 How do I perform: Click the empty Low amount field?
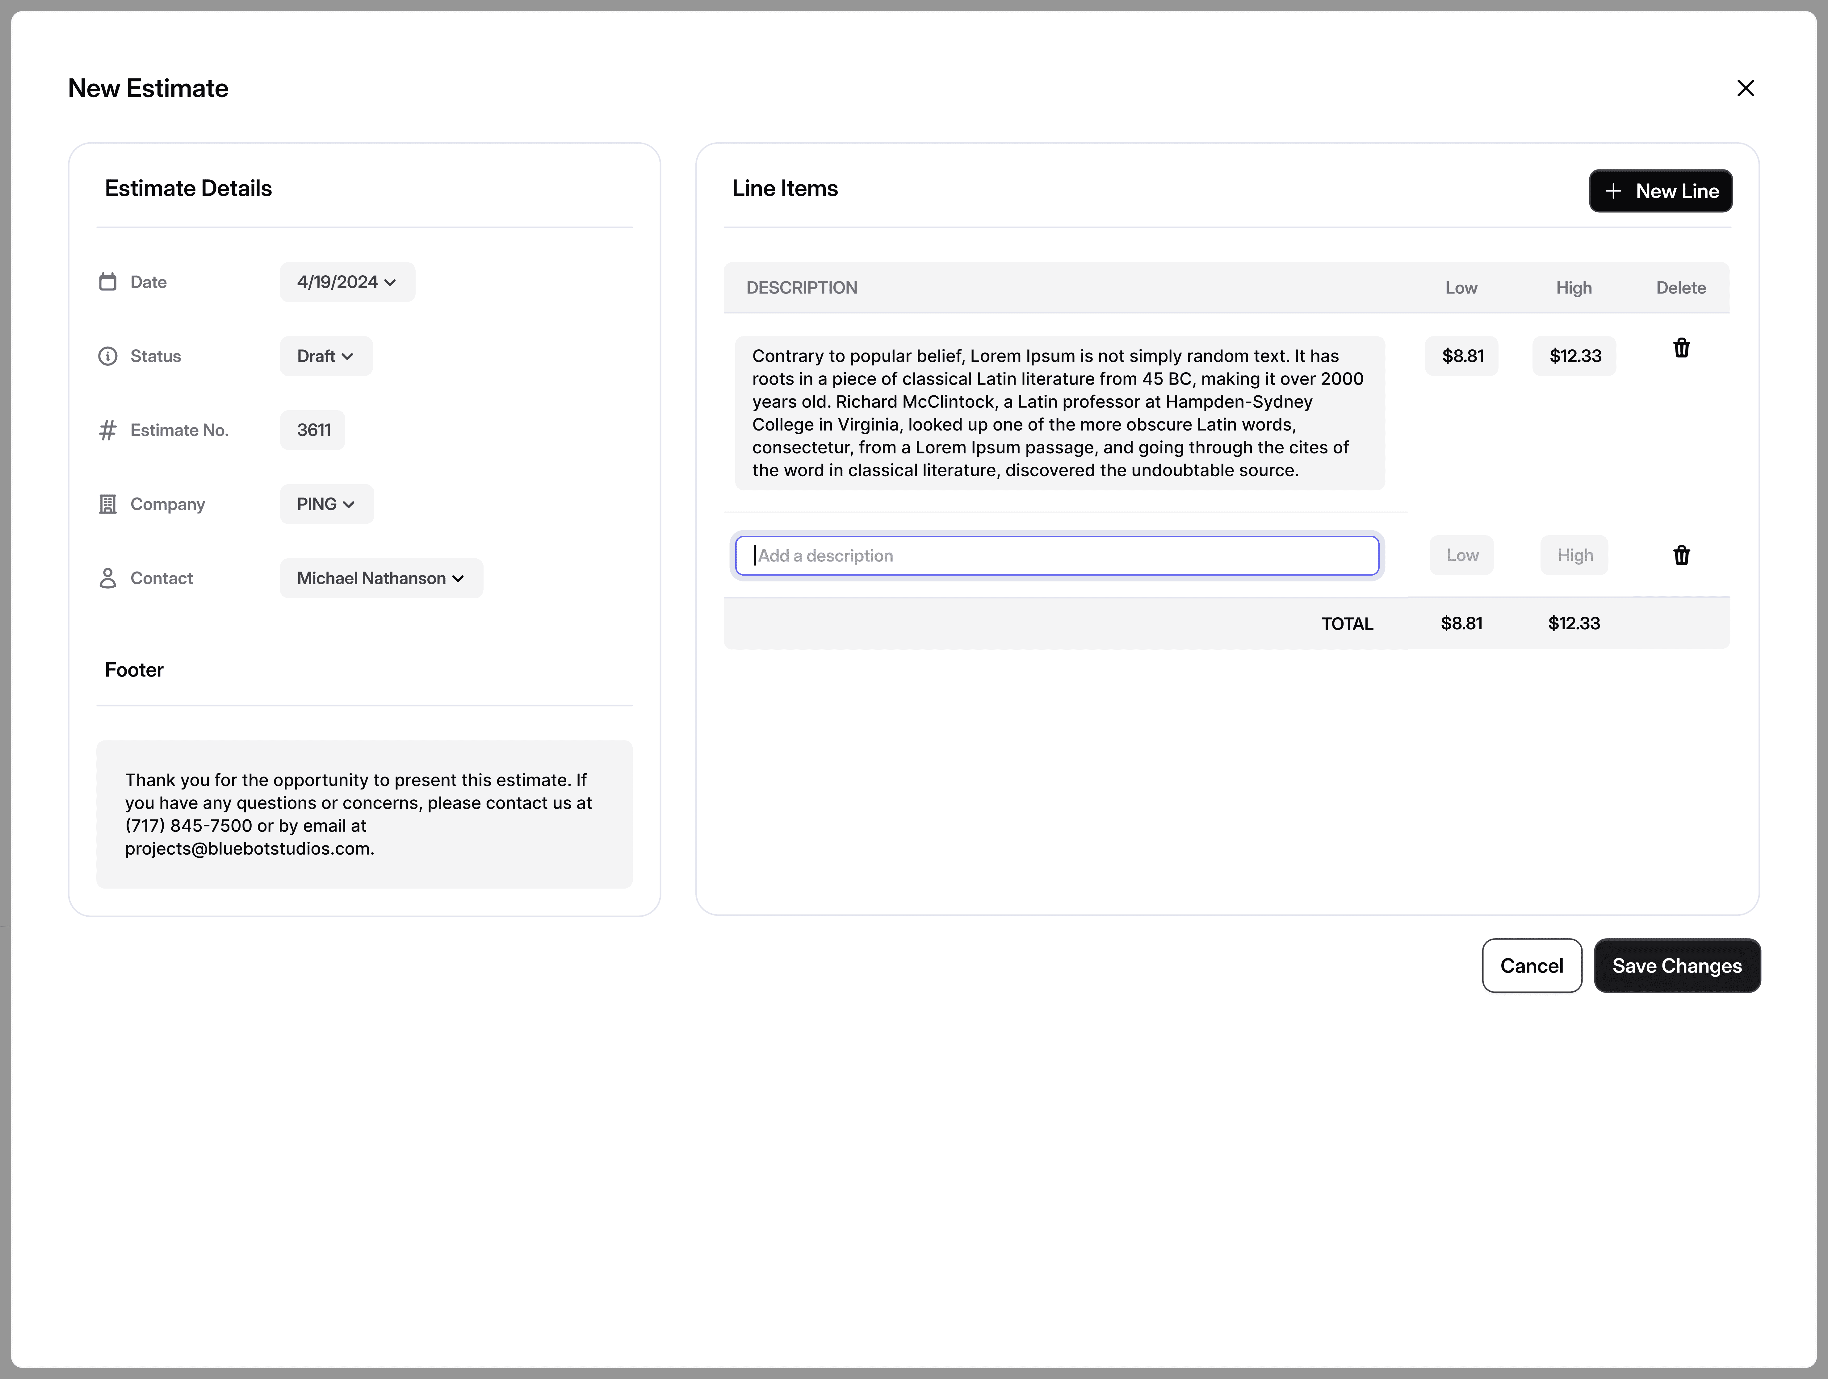1461,555
